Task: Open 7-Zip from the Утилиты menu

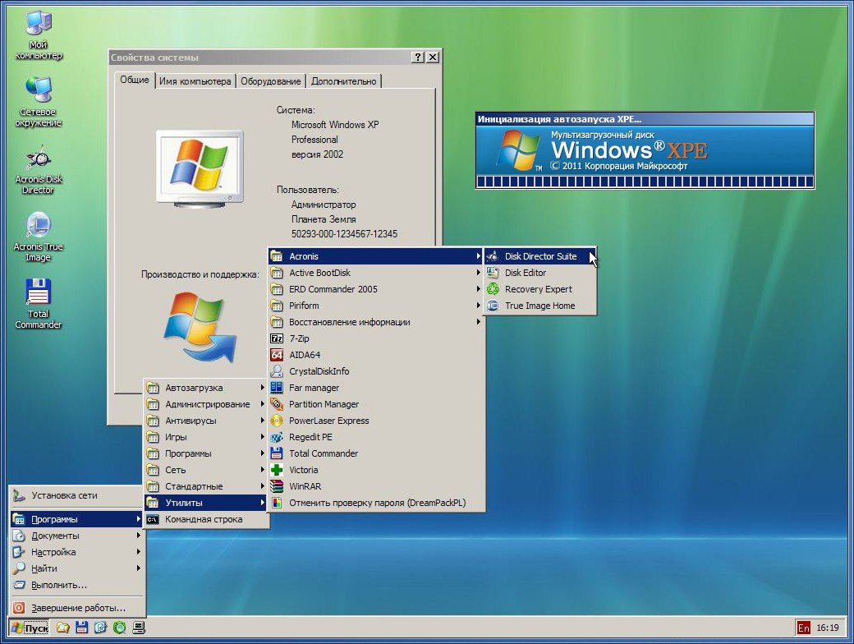Action: tap(376, 338)
